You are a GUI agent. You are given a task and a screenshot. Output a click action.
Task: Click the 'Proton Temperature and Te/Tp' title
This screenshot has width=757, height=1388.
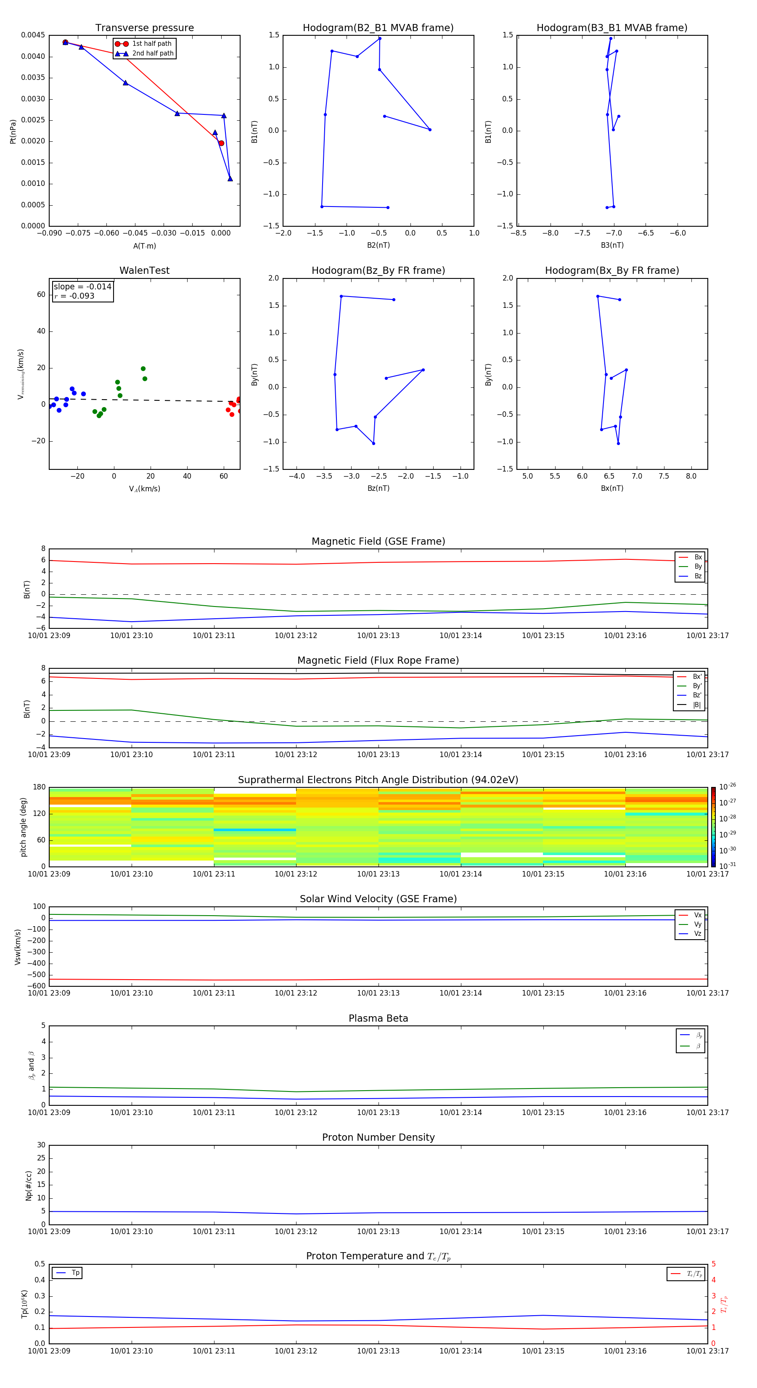tap(378, 1256)
